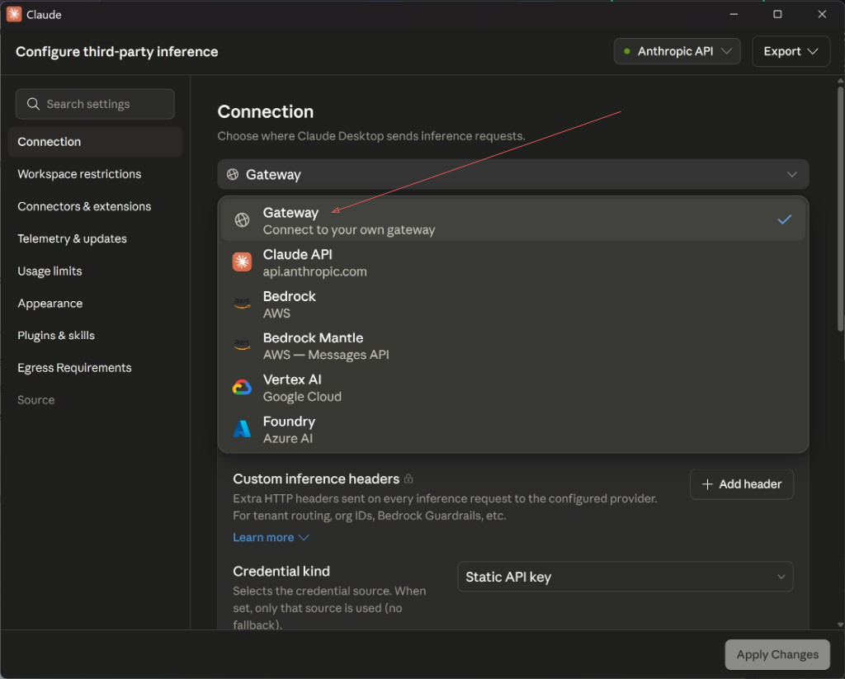Click the green status dot for Anthropic API
This screenshot has width=845, height=679.
tap(627, 51)
